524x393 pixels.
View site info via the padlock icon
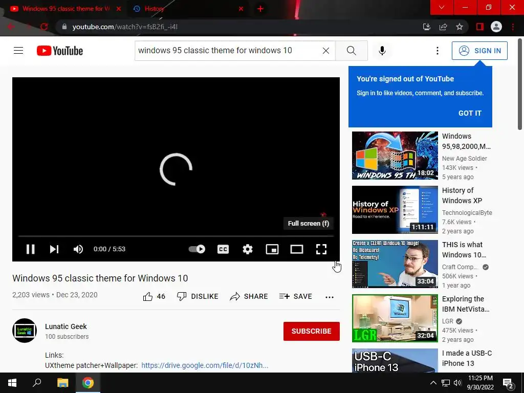(64, 27)
